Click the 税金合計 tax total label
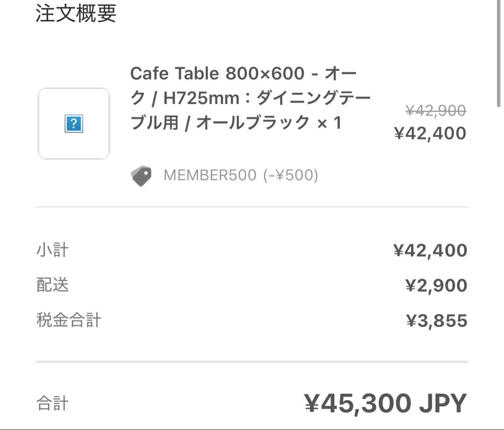Viewport: 504px width, 430px height. (x=69, y=320)
